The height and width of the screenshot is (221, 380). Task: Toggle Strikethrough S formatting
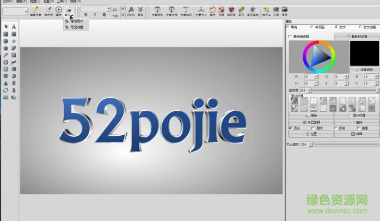[x=104, y=15]
